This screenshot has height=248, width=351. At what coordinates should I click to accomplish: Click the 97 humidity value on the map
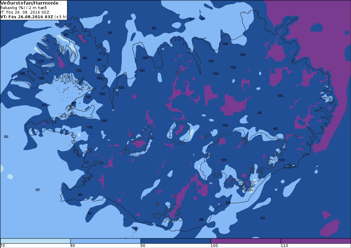74,104
